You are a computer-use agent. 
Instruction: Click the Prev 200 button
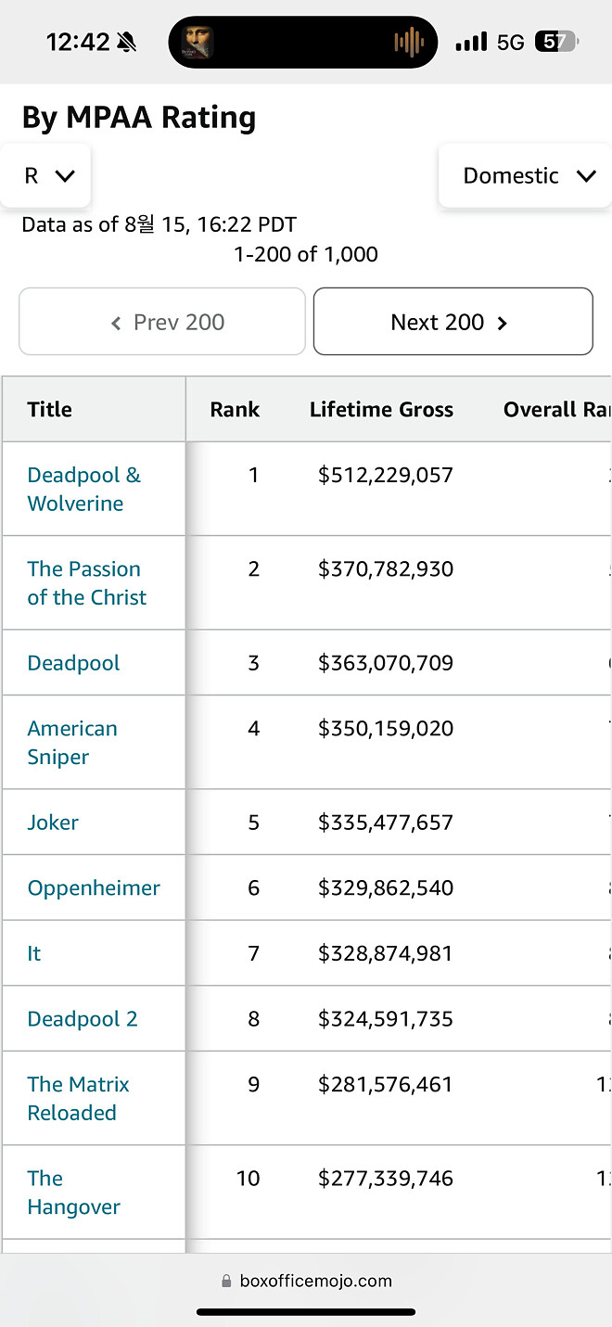click(162, 322)
